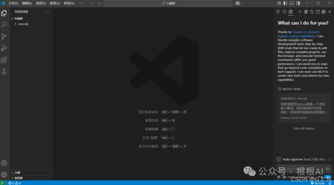Screen dimensions: 334x185
Task: Open the Explorer view in activity bar
Action: (x=4, y=13)
